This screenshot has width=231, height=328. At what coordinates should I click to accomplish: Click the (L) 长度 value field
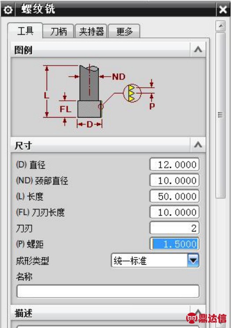[175, 196]
